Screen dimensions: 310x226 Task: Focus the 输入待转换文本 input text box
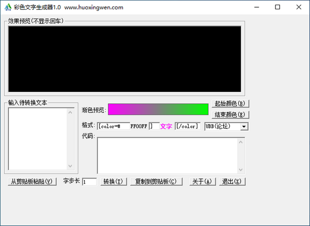(38, 138)
